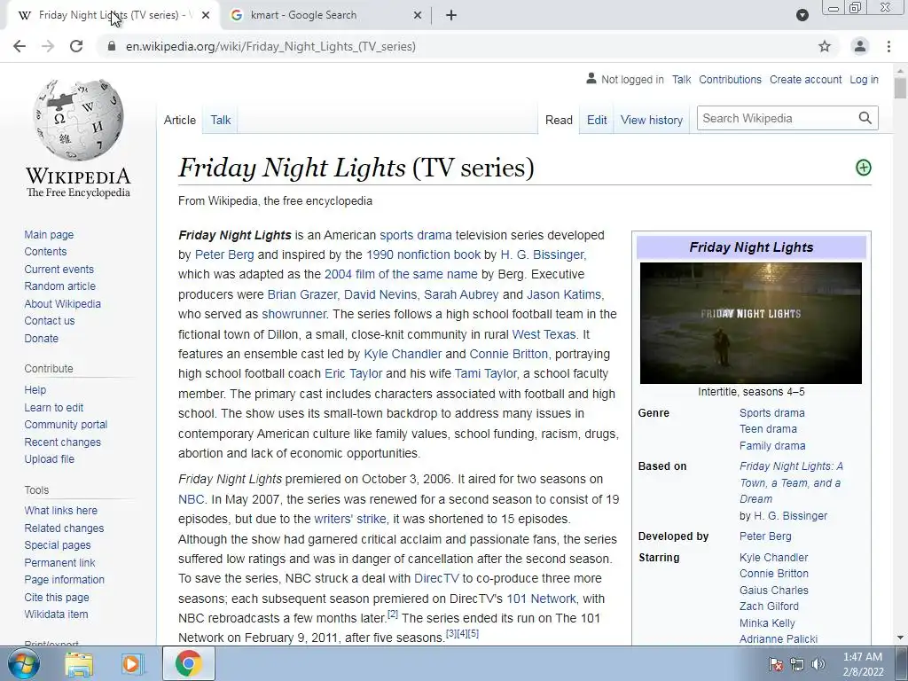This screenshot has height=681, width=908.
Task: Click the user icon next to Not logged in
Action: tap(591, 78)
